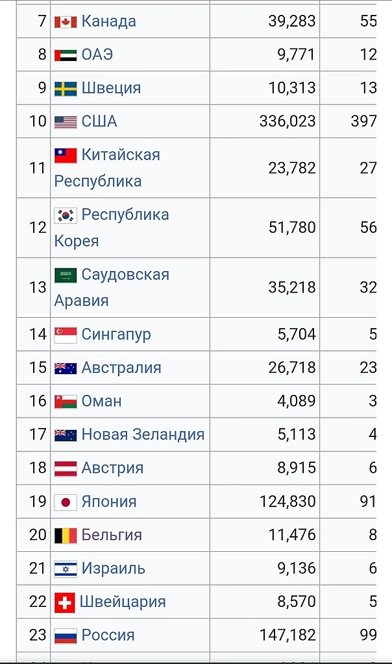
Task: Click the United States flag icon
Action: (66, 122)
